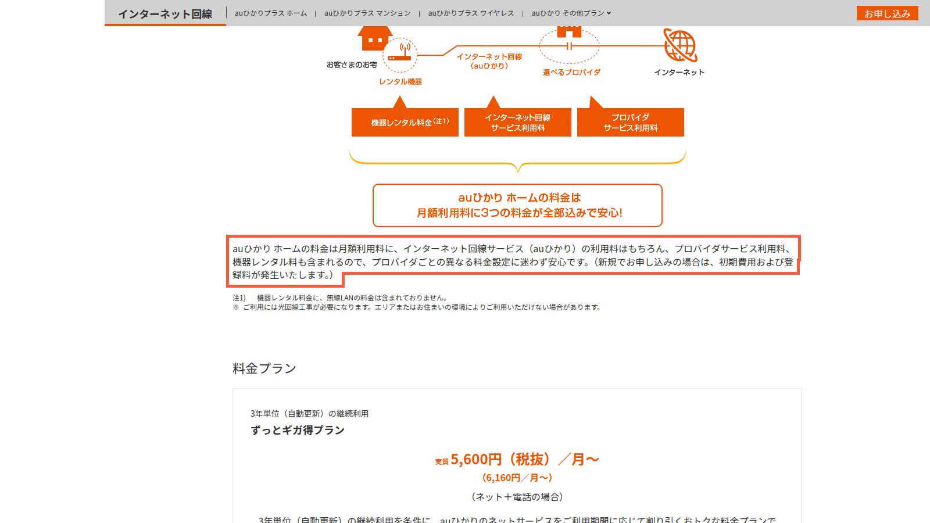The width and height of the screenshot is (930, 523).
Task: Click the インターネット回線サービス利用料 orange box
Action: click(x=518, y=122)
